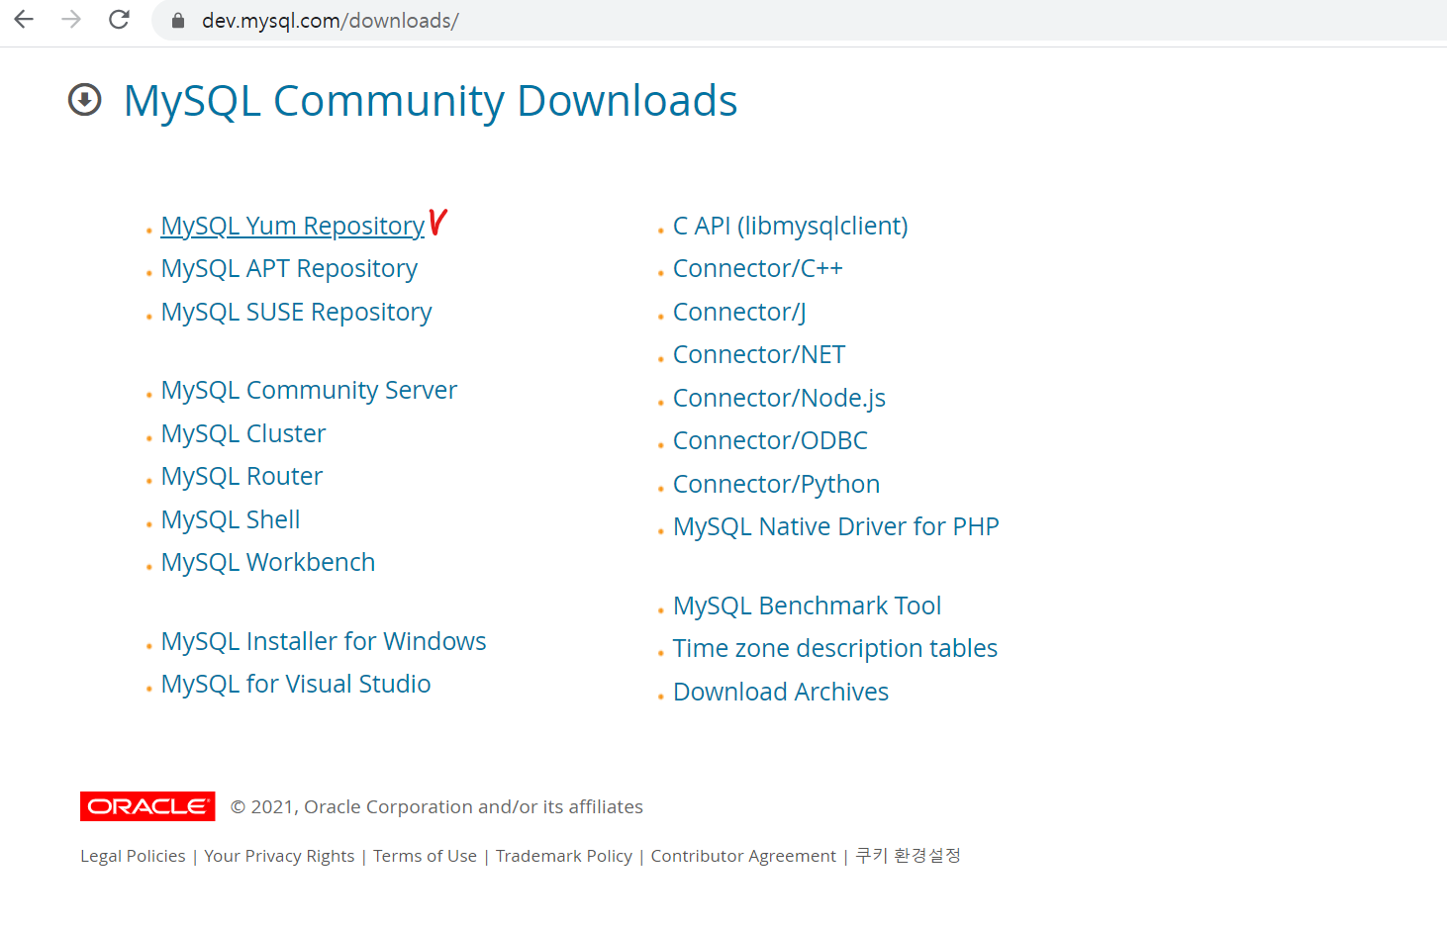Open MySQL Yum Repository link
The width and height of the screenshot is (1447, 932).
click(x=293, y=226)
